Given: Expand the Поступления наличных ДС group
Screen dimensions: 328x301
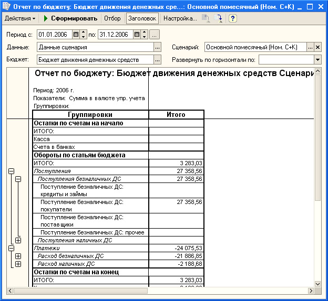Looking at the screenshot, I should [x=18, y=241].
